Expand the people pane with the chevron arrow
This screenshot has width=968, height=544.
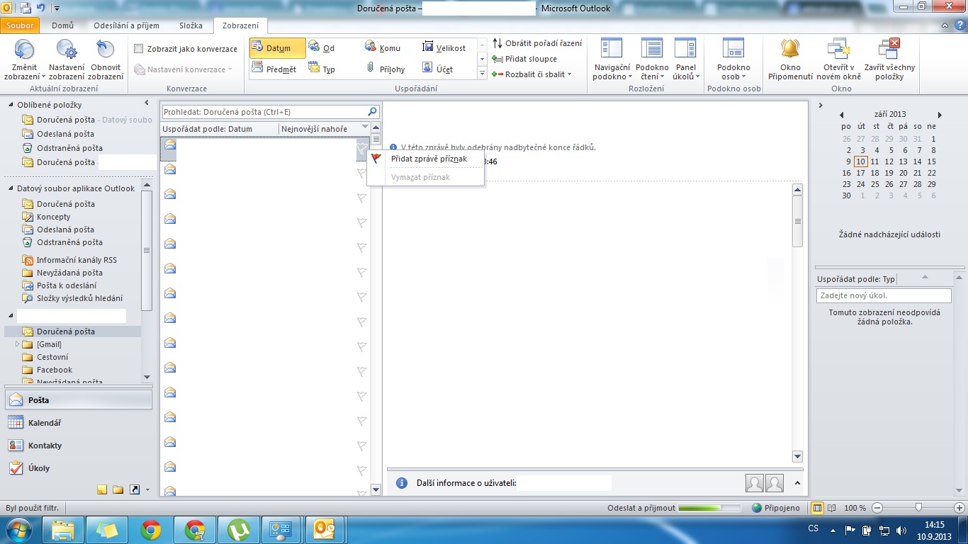coord(796,483)
